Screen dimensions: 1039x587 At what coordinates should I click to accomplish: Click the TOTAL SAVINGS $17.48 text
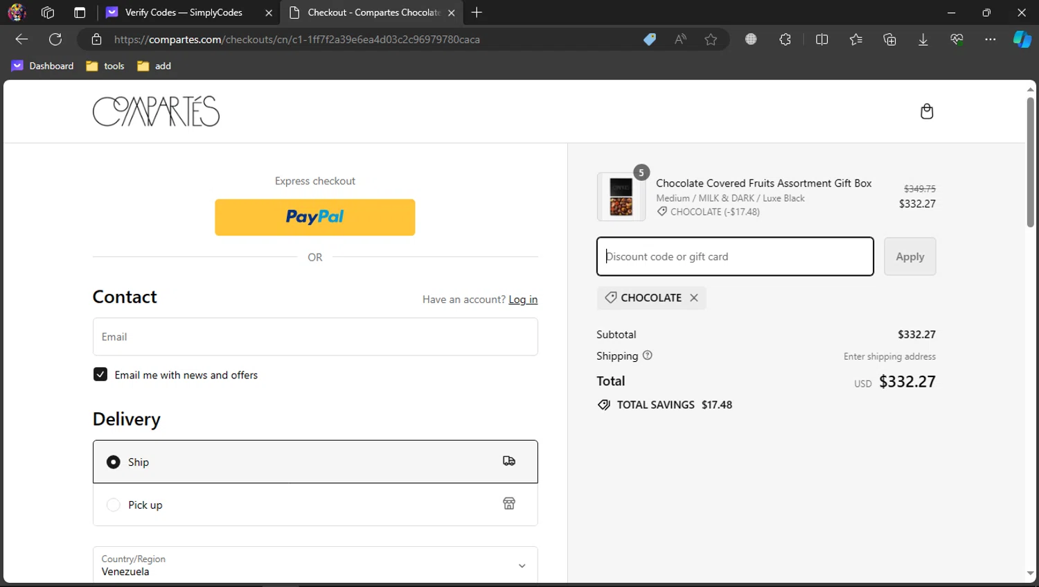click(x=675, y=405)
